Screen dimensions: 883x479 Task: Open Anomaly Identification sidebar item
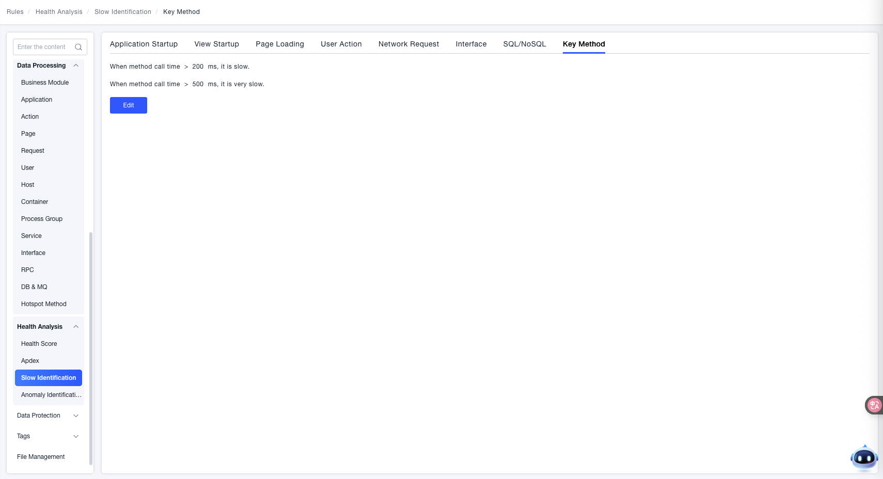click(x=51, y=395)
